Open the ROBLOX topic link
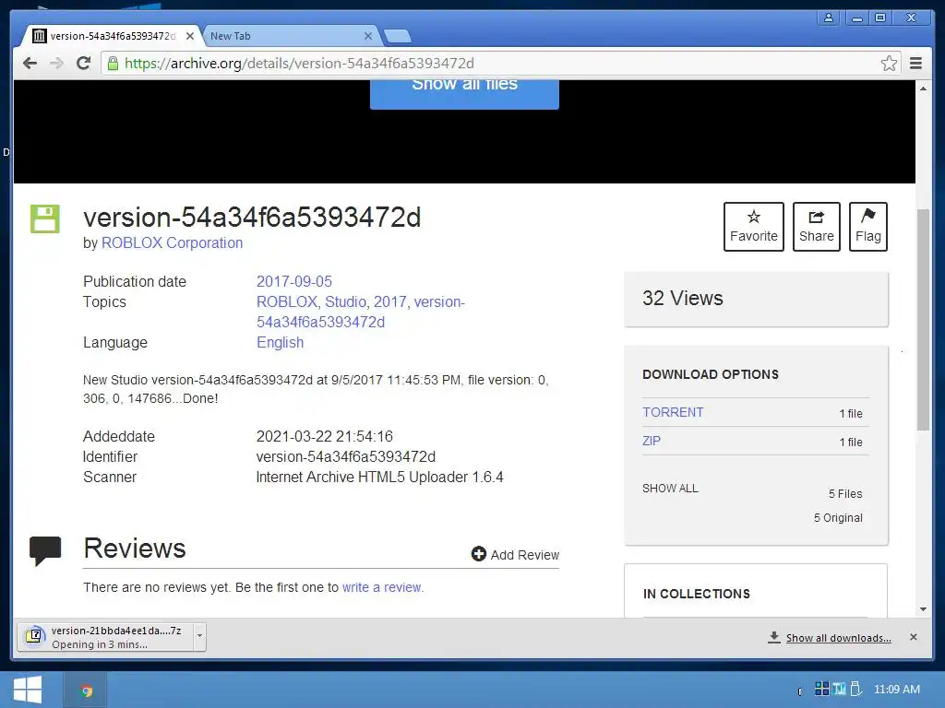 coord(287,301)
